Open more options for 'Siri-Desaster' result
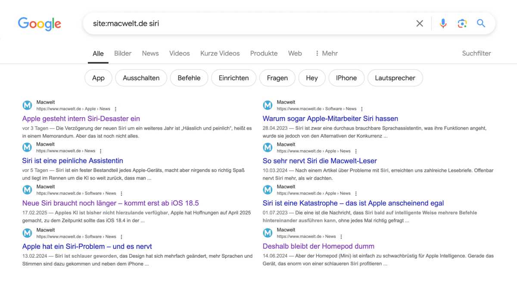 [x=115, y=109]
